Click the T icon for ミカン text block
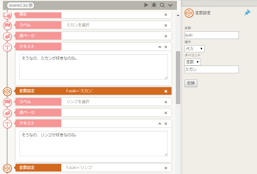The height and width of the screenshot is (174, 257). click(7, 47)
